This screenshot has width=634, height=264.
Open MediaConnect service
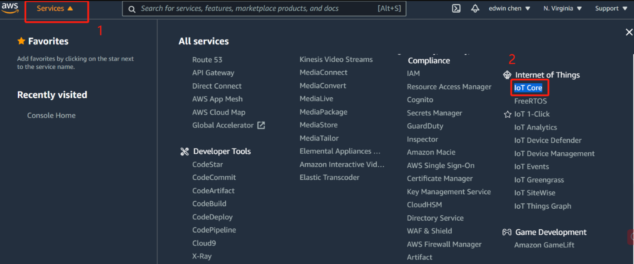323,72
